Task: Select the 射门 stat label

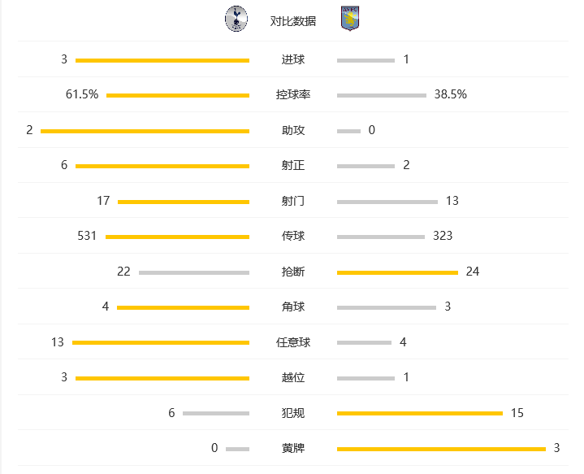Action: [x=293, y=201]
